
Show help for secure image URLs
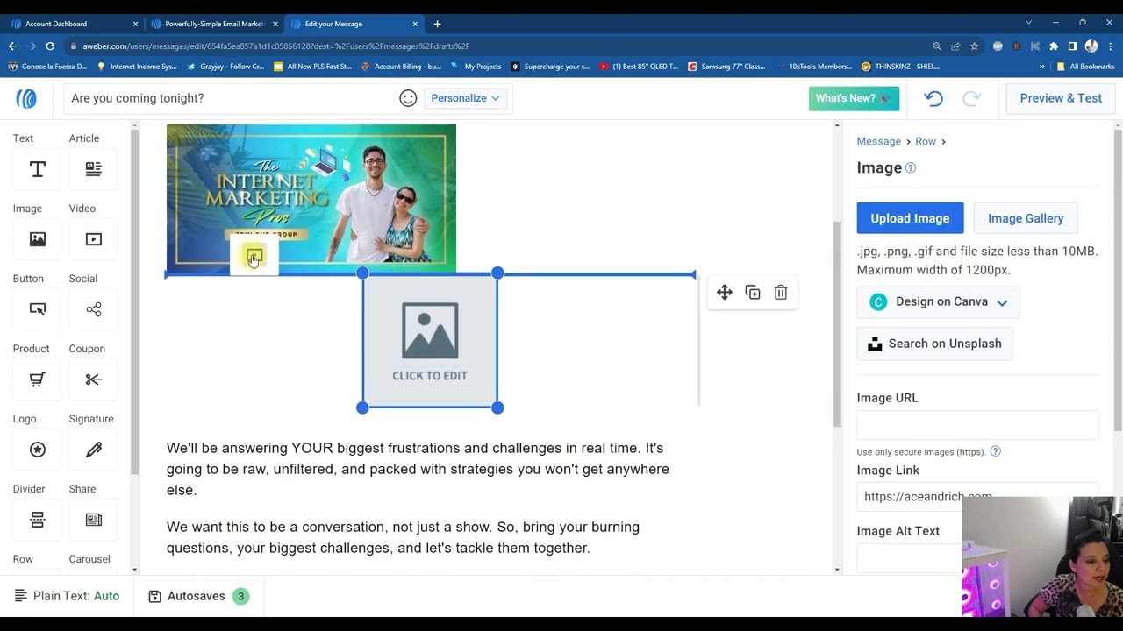click(995, 451)
